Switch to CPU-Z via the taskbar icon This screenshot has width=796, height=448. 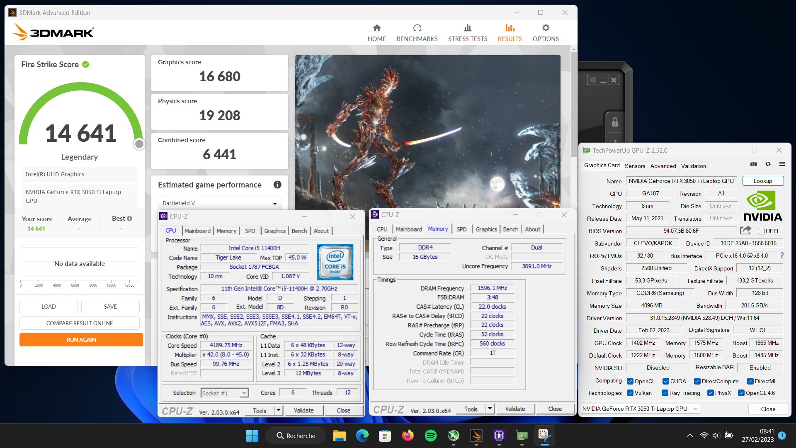pyautogui.click(x=499, y=436)
